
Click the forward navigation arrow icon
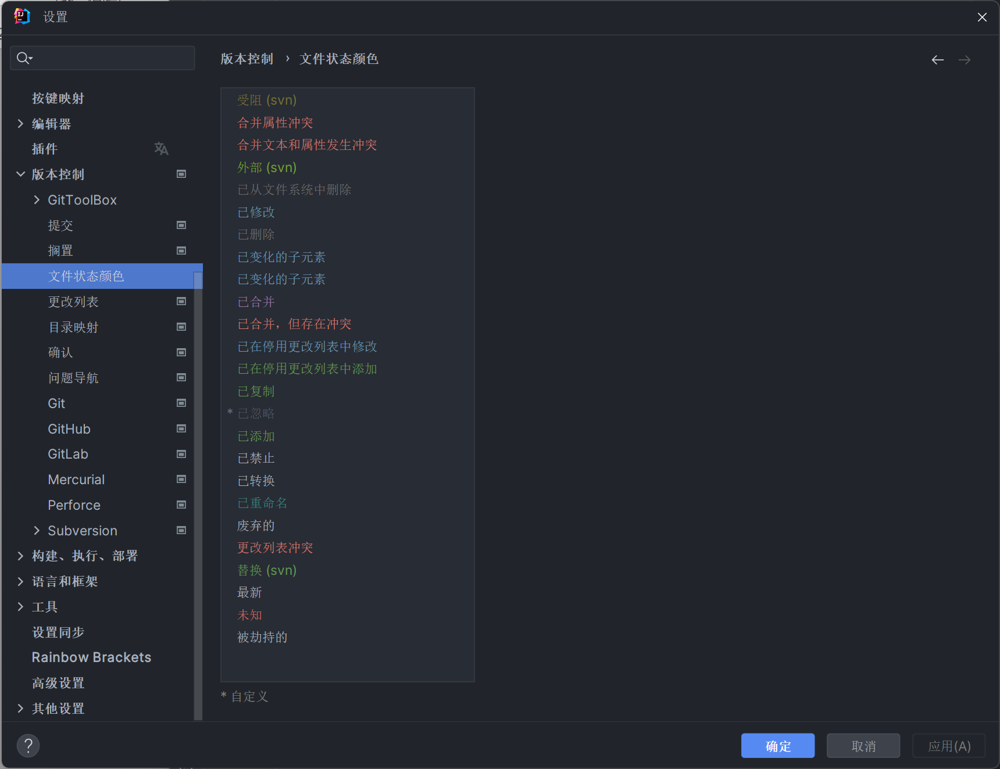[964, 60]
